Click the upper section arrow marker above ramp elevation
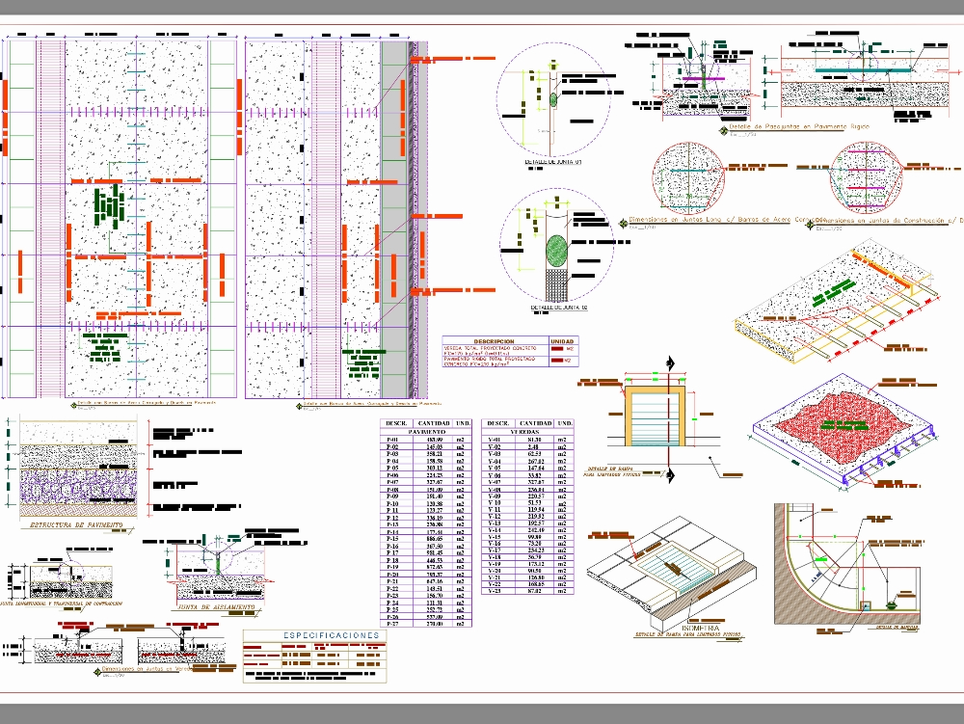Screen dimensions: 964x724 click(669, 366)
